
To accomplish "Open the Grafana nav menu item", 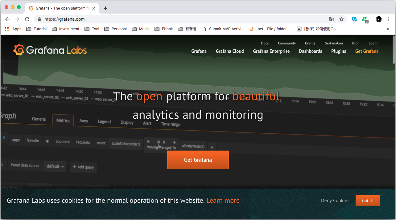I will (199, 51).
